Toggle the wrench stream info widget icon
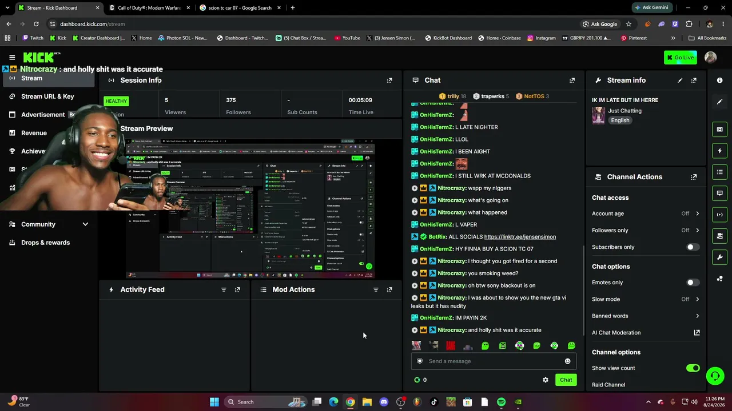Viewport: 732px width, 411px height. point(719,257)
